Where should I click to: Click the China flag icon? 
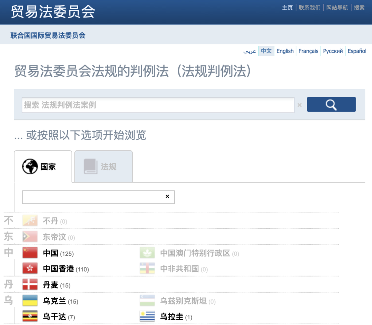[30, 252]
